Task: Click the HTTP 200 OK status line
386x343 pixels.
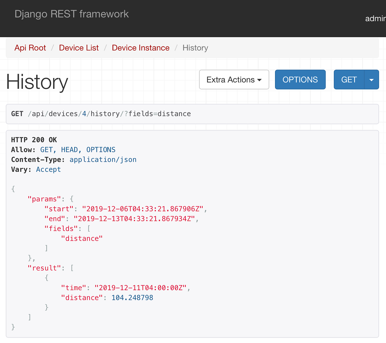Action: [34, 140]
